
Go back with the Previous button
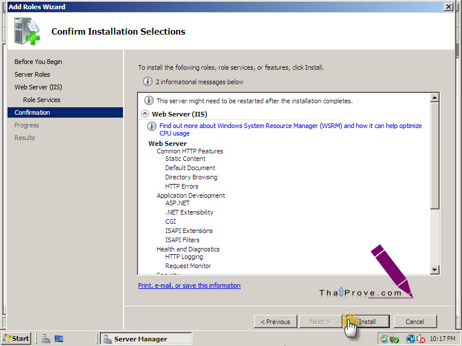click(275, 322)
